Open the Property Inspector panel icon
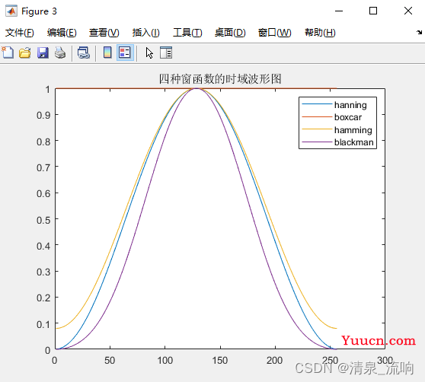This screenshot has width=425, height=382. click(166, 53)
